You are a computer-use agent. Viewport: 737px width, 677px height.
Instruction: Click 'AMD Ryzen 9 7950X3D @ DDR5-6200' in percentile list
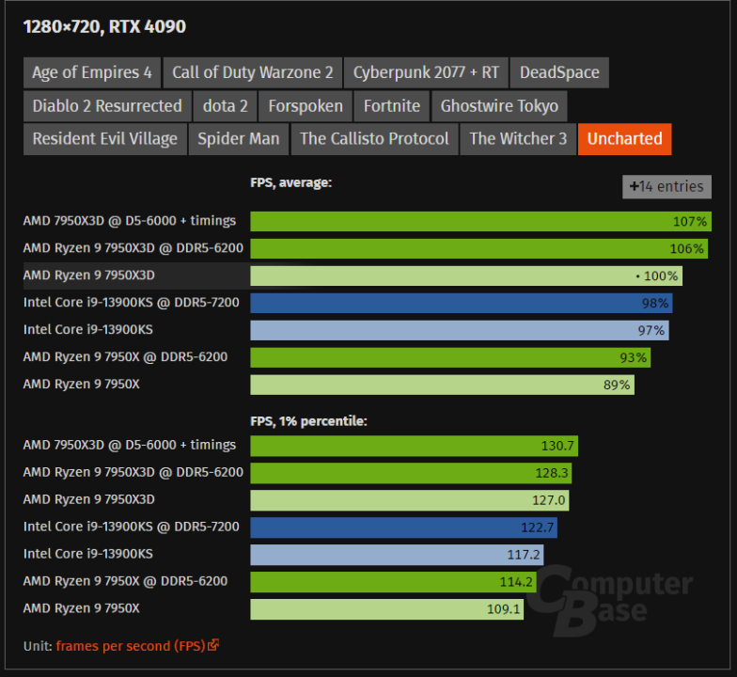(133, 472)
